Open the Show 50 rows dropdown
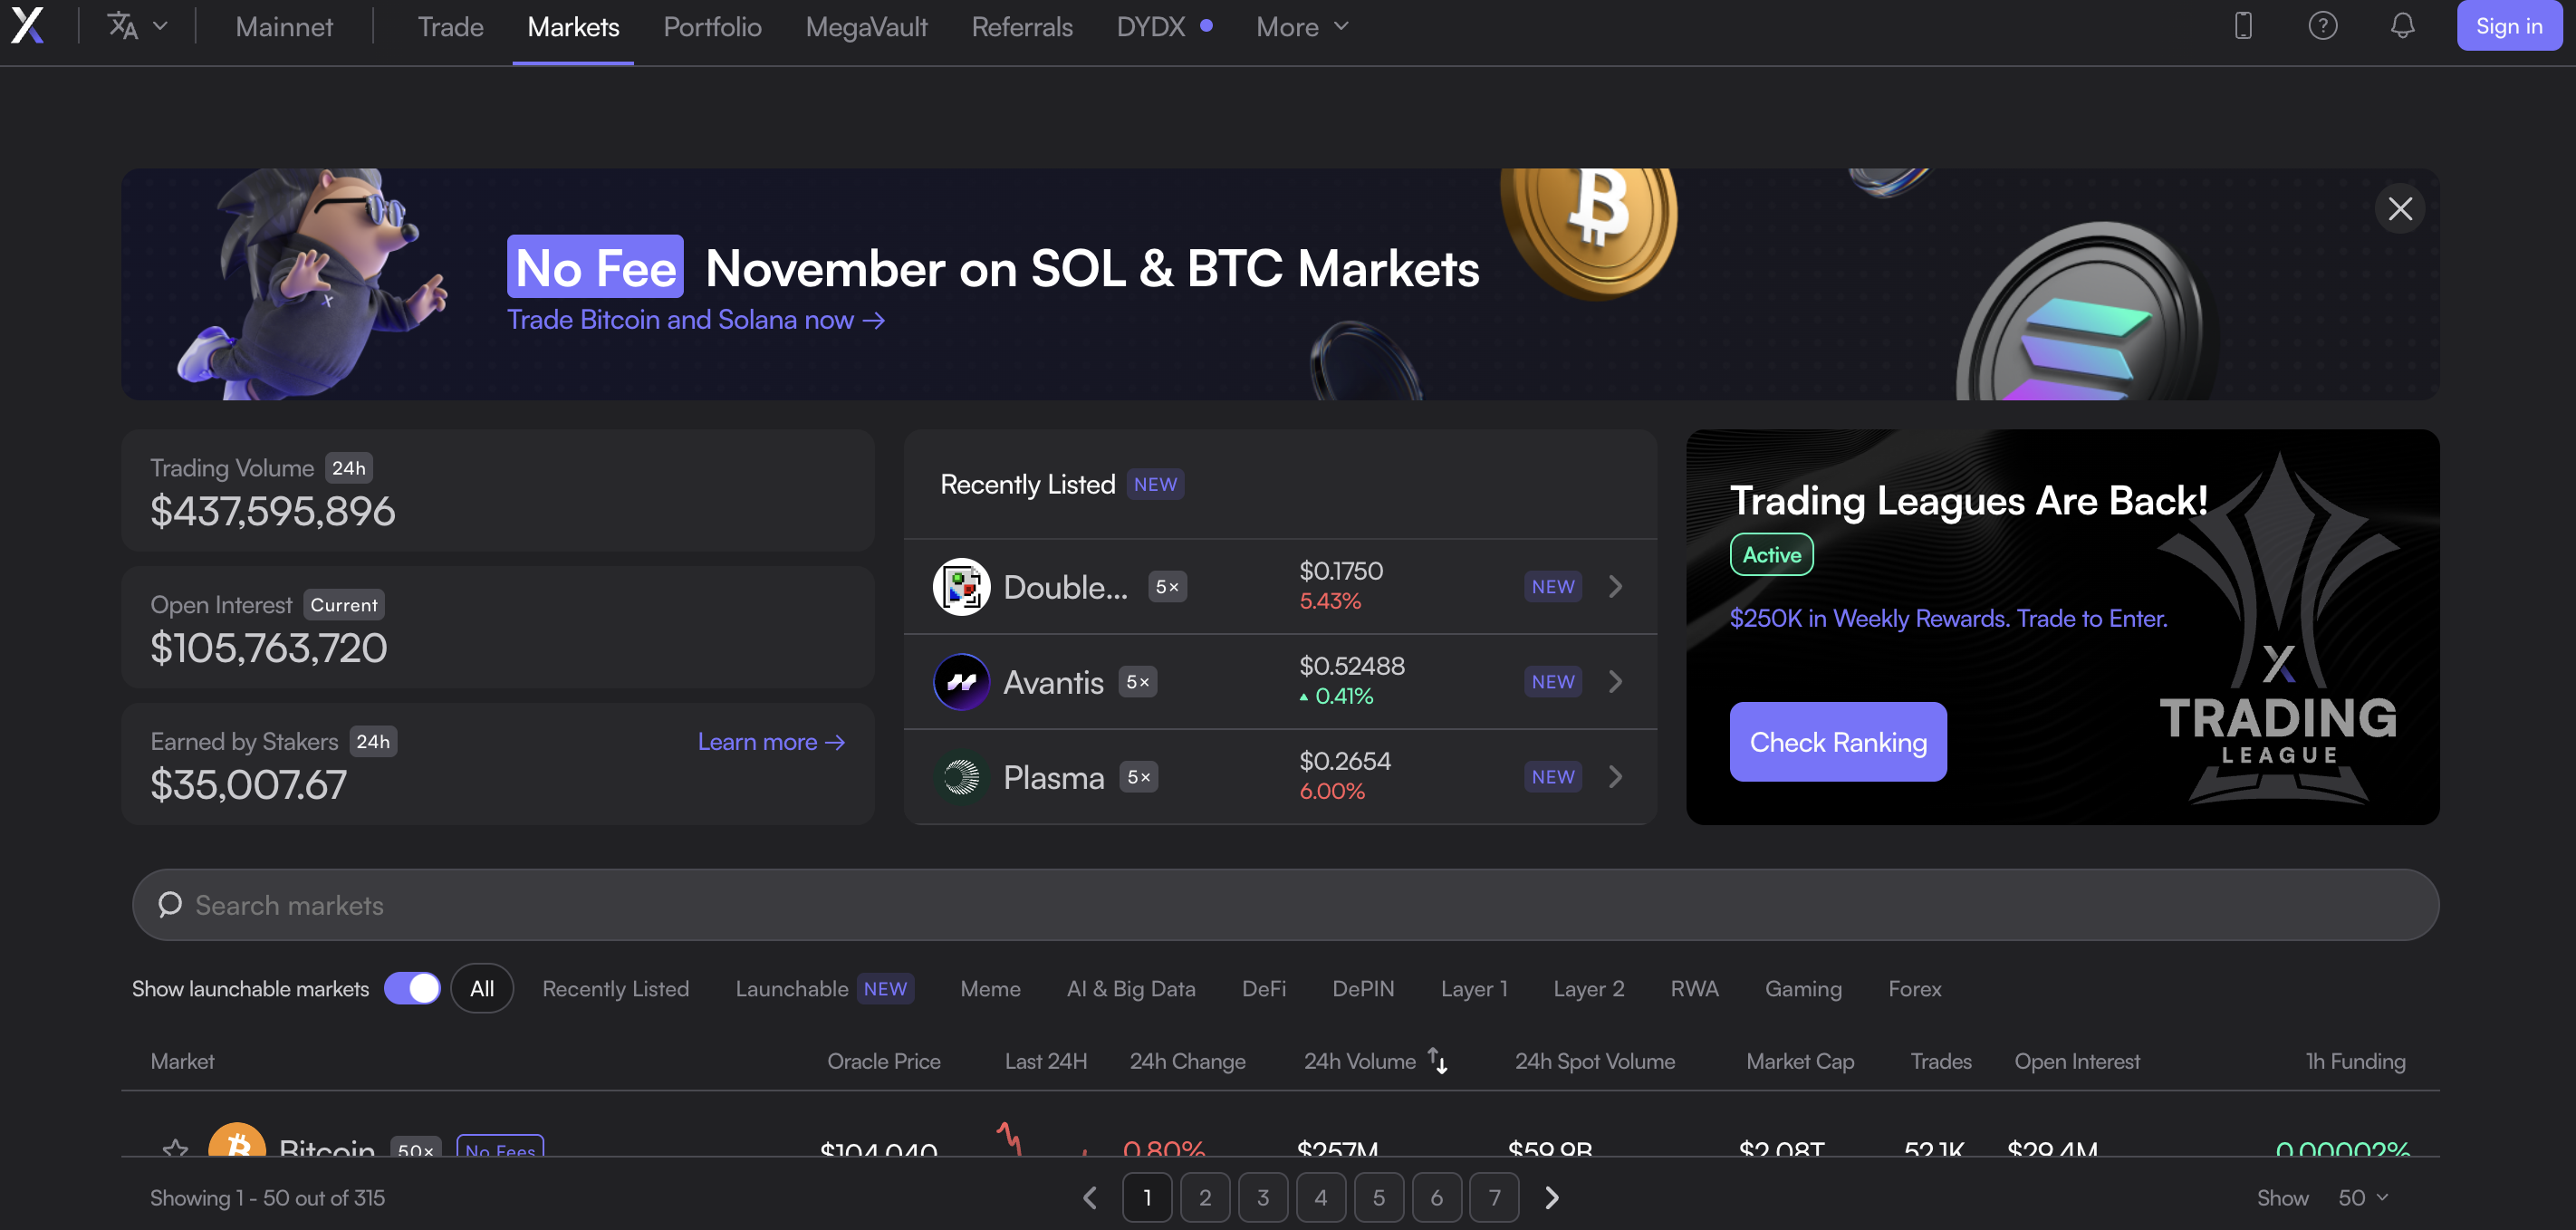The width and height of the screenshot is (2576, 1230). [x=2363, y=1197]
